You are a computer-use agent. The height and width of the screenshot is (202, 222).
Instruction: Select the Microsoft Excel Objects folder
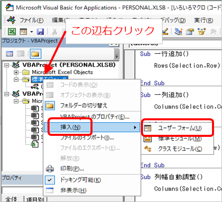tap(62, 72)
